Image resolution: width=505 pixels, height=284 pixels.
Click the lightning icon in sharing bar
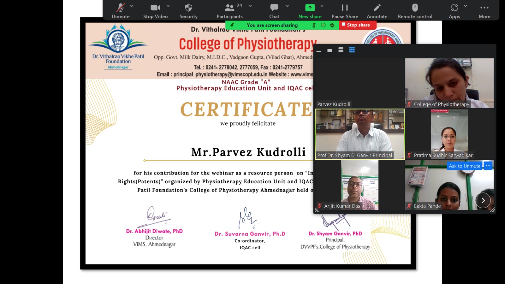pos(232,25)
